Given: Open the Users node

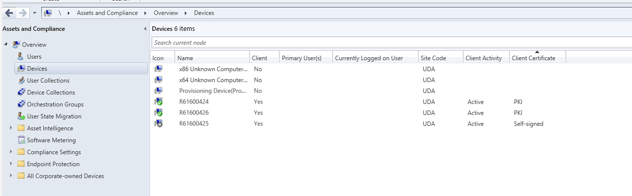Looking at the screenshot, I should pyautogui.click(x=34, y=57).
